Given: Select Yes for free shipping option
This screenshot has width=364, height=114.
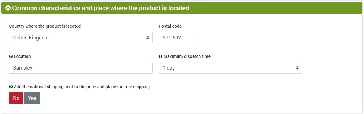Looking at the screenshot, I should [32, 98].
